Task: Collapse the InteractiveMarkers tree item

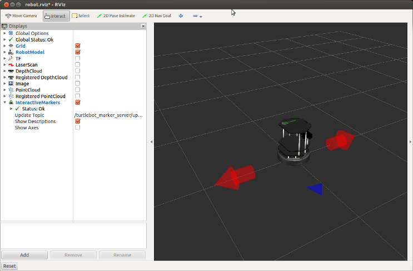Action: click(x=4, y=103)
